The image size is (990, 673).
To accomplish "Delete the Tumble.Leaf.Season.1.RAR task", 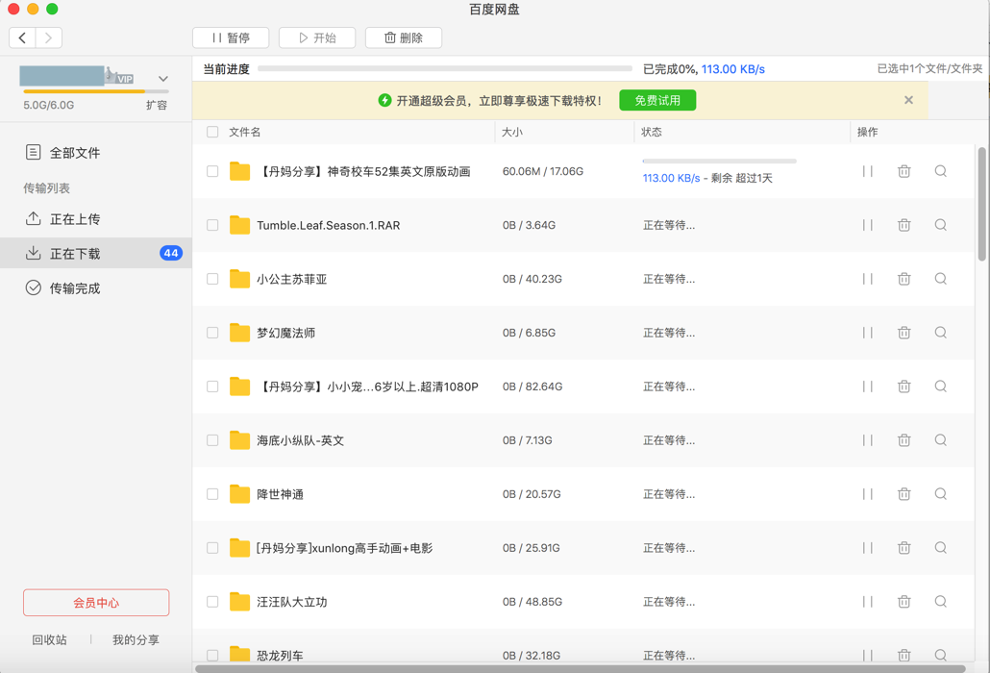I will tap(904, 225).
